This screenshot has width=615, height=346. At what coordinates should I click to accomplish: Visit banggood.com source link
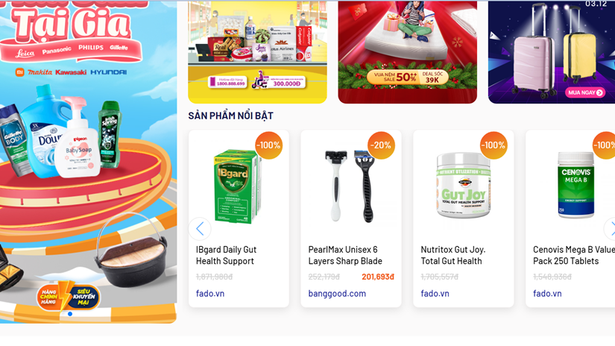337,294
